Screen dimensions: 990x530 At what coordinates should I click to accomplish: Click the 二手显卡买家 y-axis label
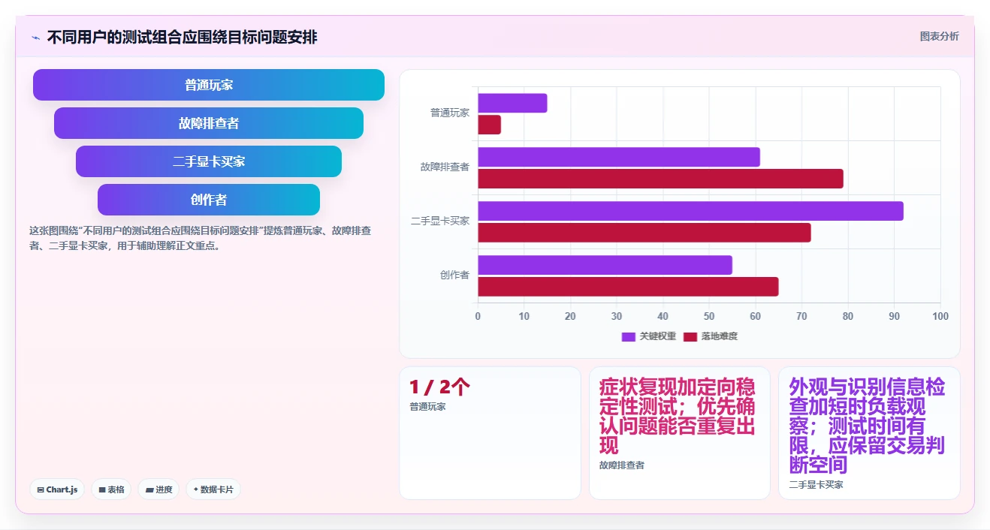tap(440, 221)
